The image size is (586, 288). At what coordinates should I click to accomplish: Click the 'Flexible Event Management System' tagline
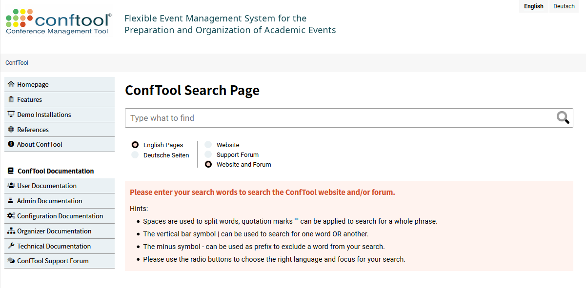(230, 24)
